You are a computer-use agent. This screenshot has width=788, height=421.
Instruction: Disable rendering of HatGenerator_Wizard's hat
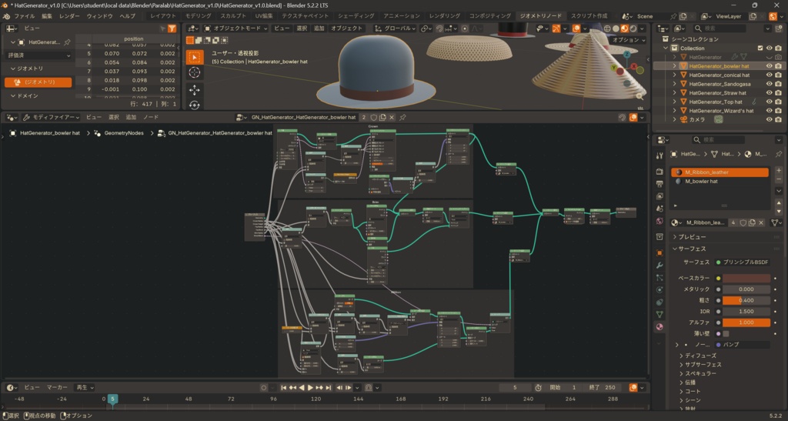click(779, 111)
